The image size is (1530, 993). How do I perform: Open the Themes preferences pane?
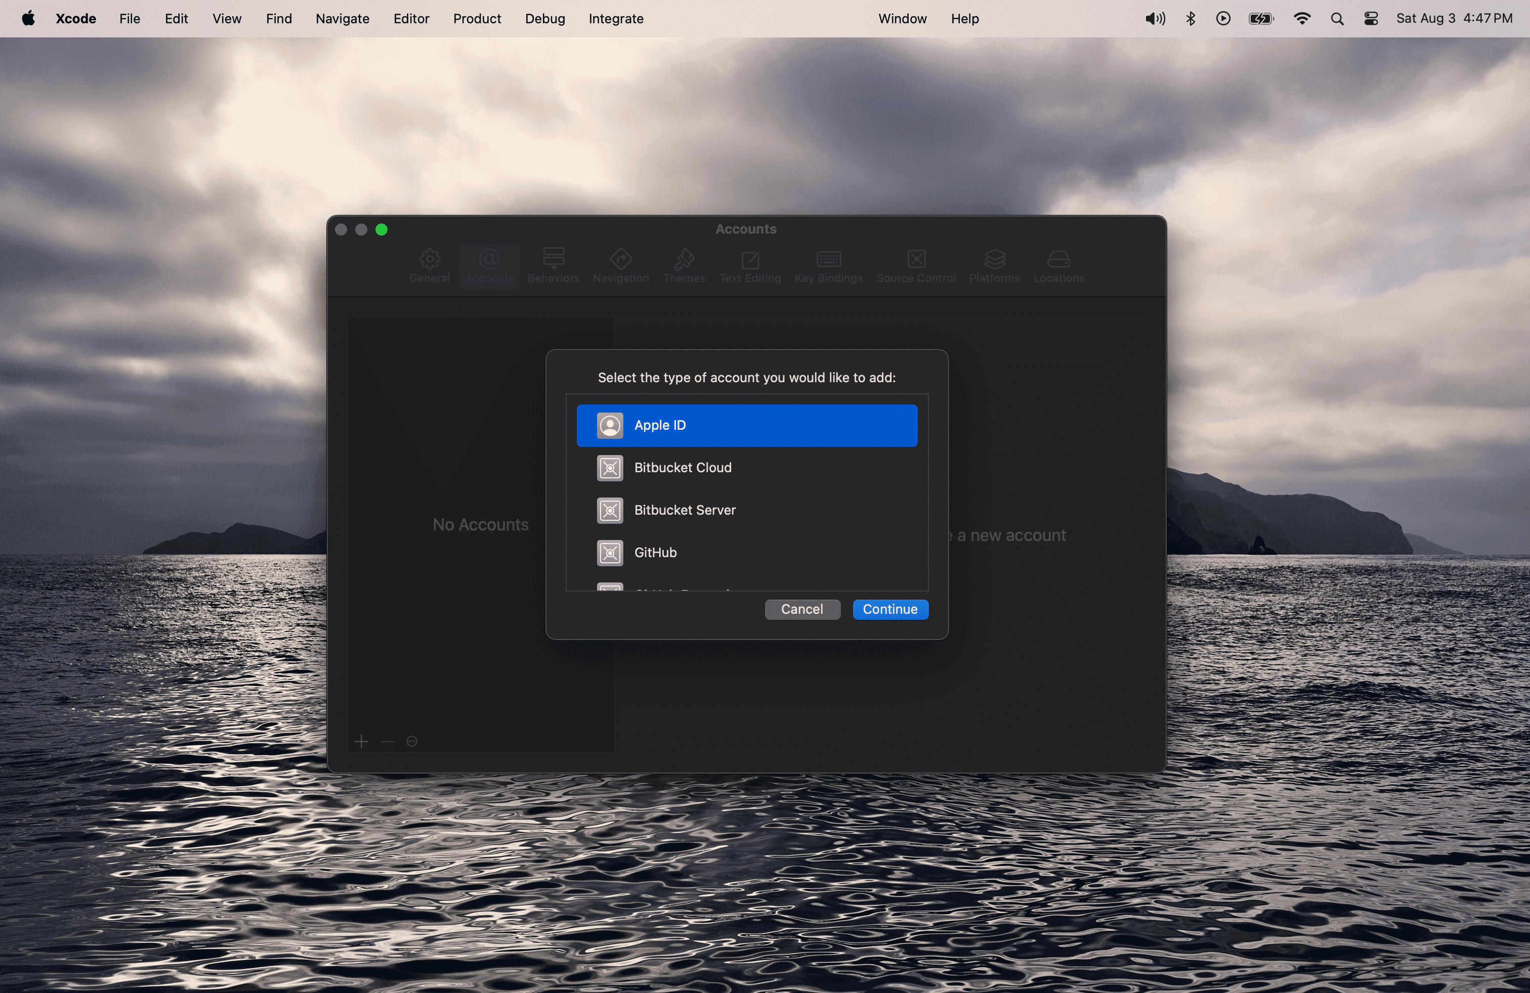pyautogui.click(x=684, y=265)
